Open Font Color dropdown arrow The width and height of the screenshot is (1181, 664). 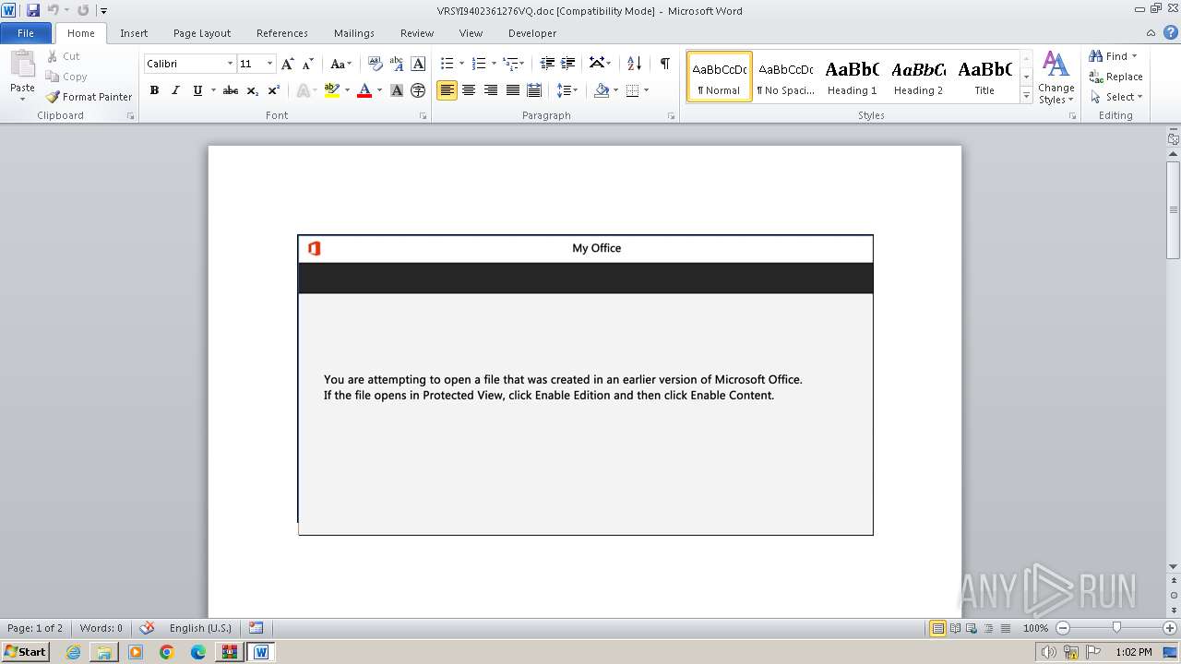click(379, 90)
